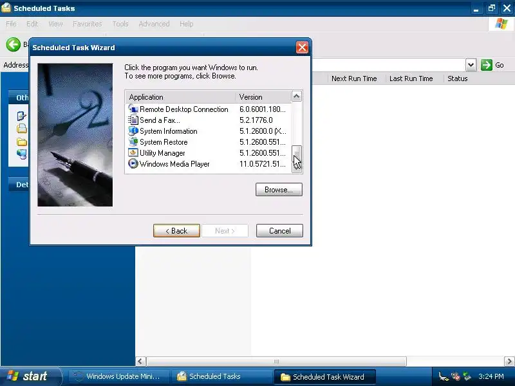Select the Remote Desktop Connection icon
The height and width of the screenshot is (386, 515).
133,109
